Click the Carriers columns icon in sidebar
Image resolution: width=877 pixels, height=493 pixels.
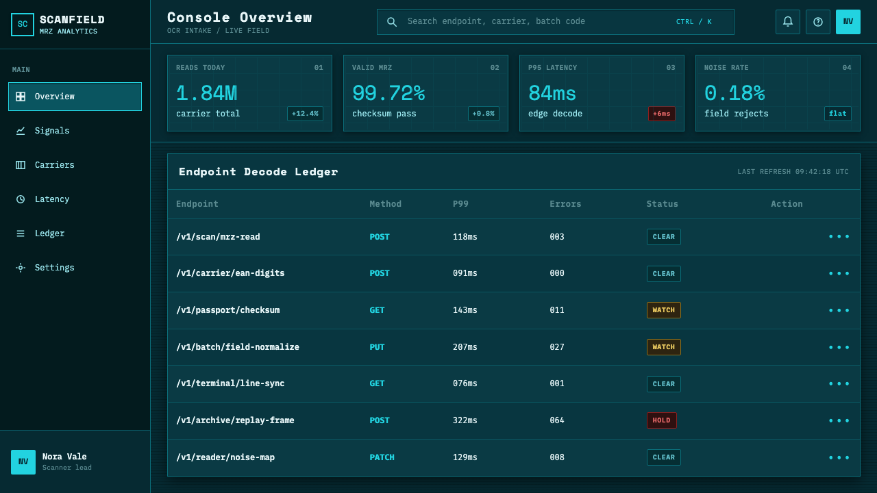21,165
